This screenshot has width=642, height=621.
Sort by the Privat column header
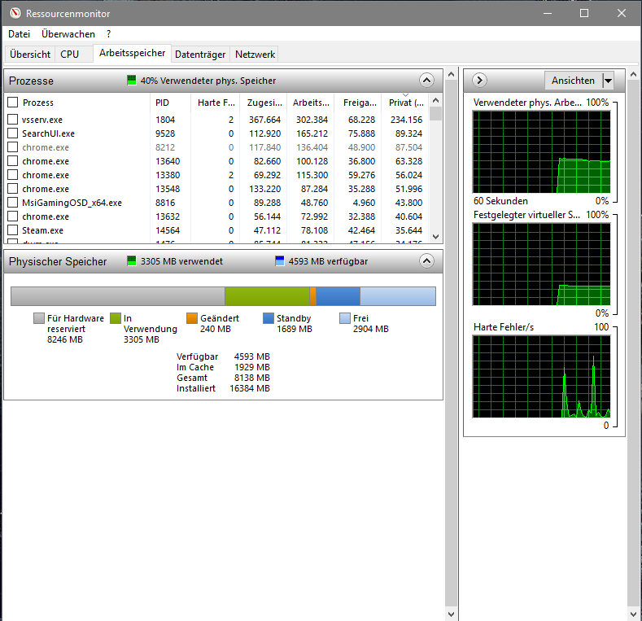pyautogui.click(x=405, y=103)
